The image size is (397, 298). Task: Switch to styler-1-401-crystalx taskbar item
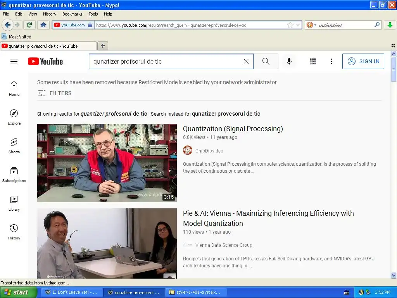point(196,292)
